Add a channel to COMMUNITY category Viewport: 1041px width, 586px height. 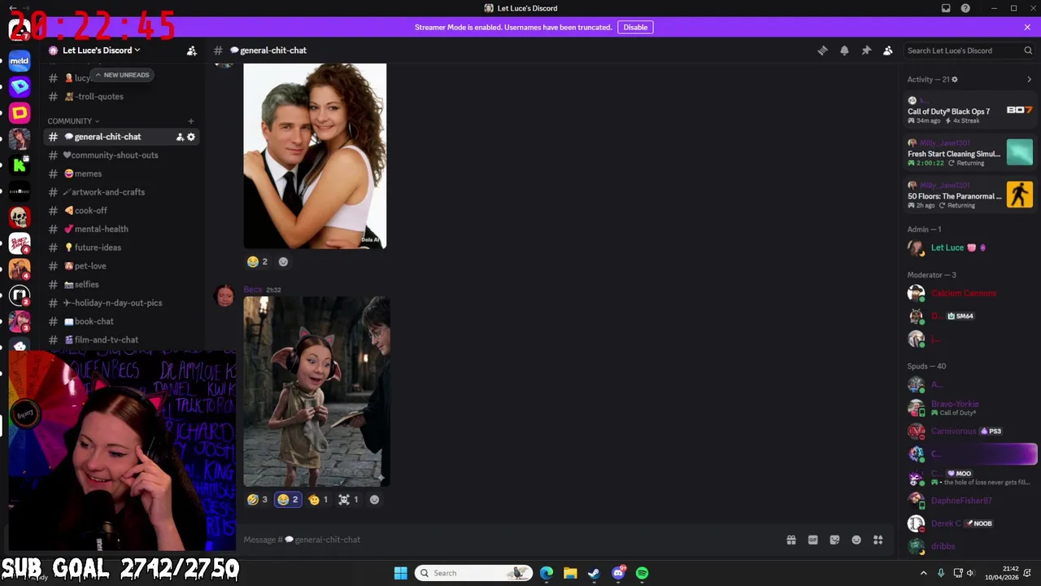191,121
